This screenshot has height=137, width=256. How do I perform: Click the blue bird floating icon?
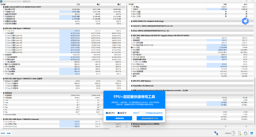(x=245, y=21)
